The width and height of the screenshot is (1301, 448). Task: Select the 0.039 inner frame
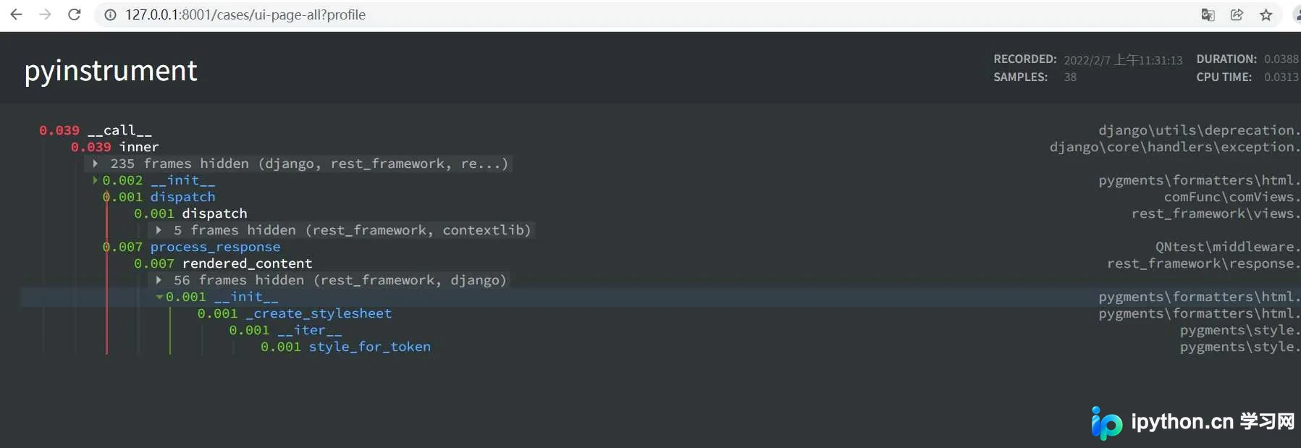[114, 147]
